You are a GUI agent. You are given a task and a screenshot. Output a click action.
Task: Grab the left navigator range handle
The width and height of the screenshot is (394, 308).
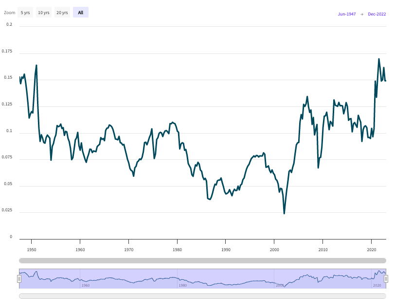tap(19, 279)
